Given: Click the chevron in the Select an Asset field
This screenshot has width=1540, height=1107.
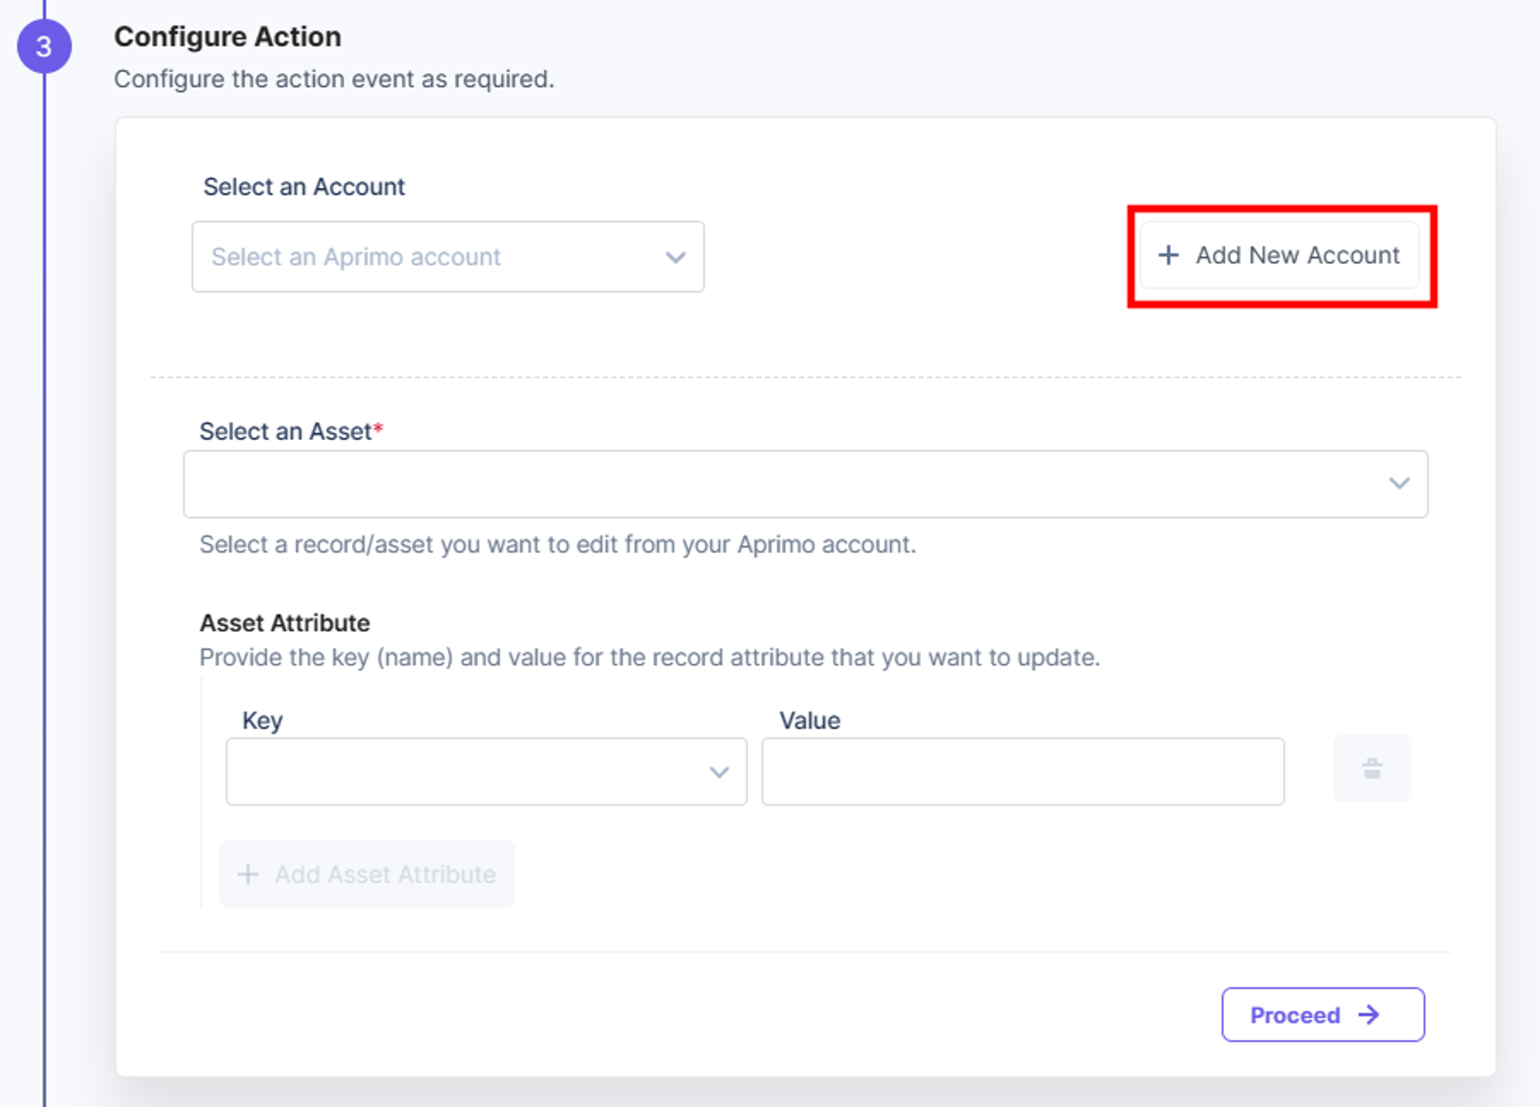Looking at the screenshot, I should [1399, 483].
